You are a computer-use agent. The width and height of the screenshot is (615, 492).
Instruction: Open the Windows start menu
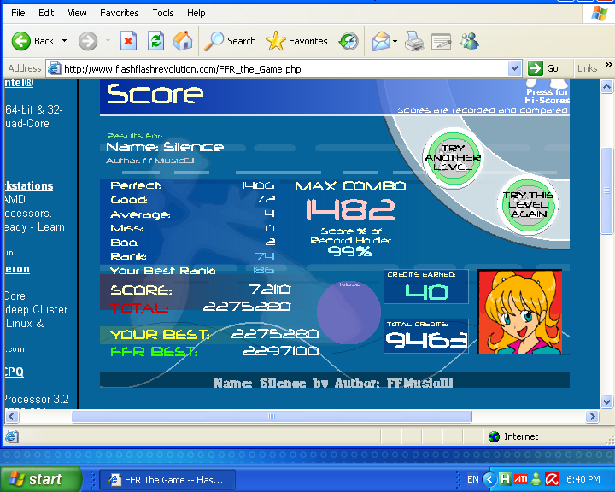(x=41, y=479)
